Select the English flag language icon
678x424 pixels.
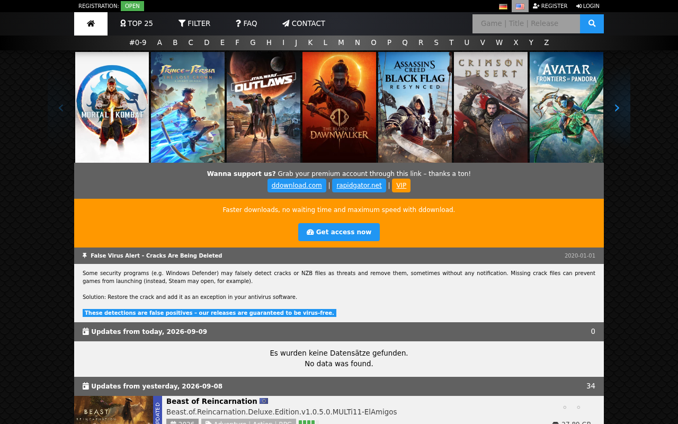[520, 6]
